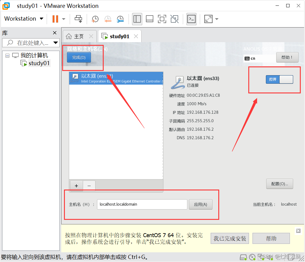Toggle the ens33 network 打开 switch

(x=280, y=79)
